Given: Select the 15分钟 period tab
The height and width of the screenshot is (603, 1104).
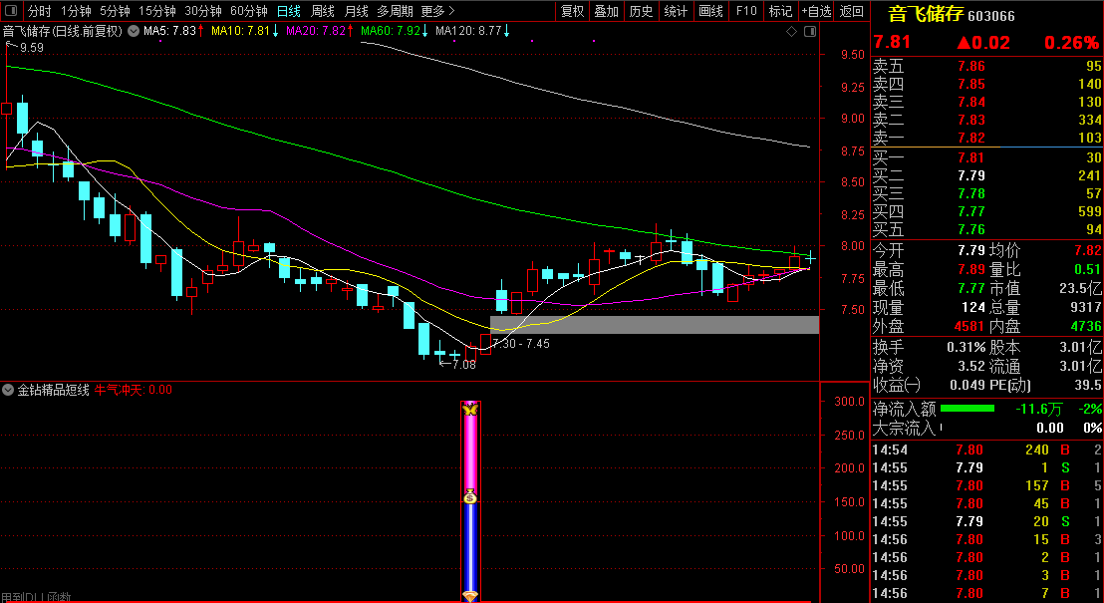Looking at the screenshot, I should click(156, 11).
